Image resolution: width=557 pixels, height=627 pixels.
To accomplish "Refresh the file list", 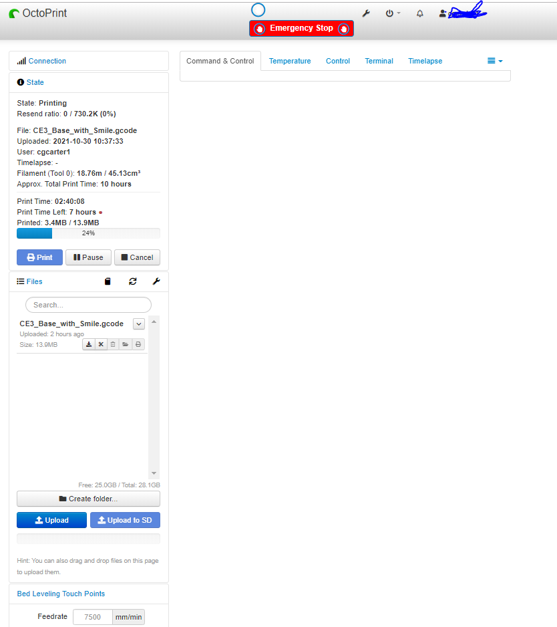I will (133, 281).
